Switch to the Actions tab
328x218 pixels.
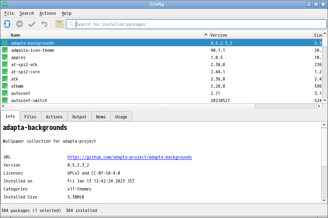pyautogui.click(x=54, y=117)
